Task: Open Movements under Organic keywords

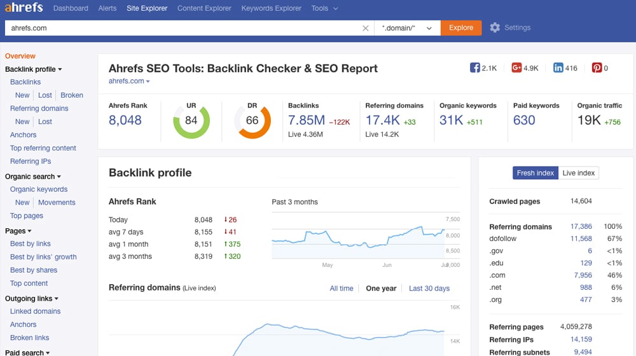Action: [x=57, y=202]
